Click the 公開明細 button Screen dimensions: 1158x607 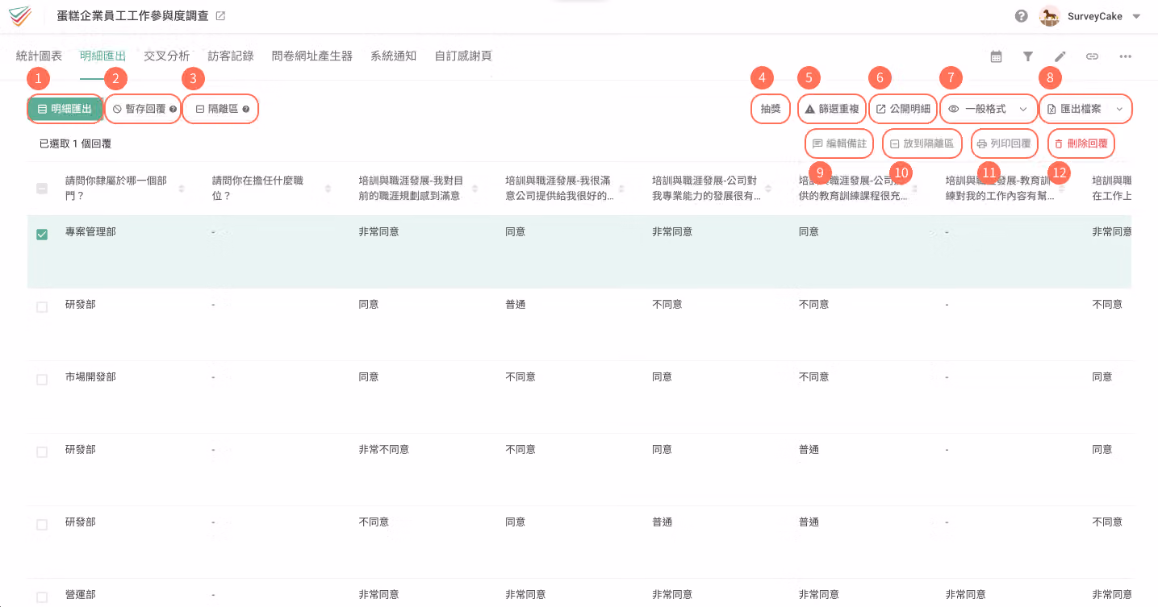903,109
